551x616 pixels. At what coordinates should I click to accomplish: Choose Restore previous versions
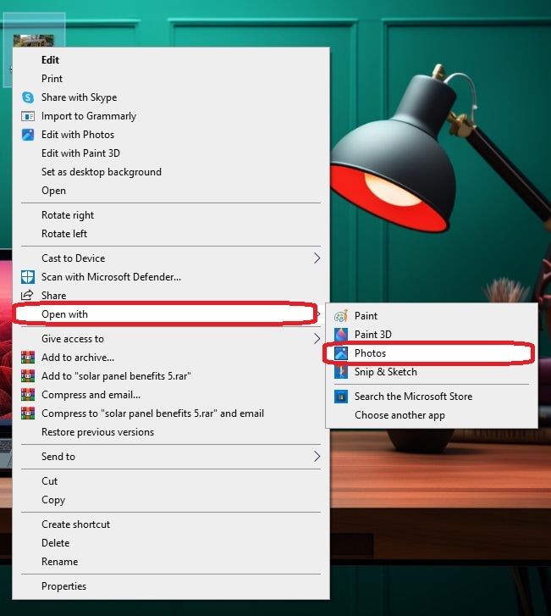pyautogui.click(x=171, y=432)
